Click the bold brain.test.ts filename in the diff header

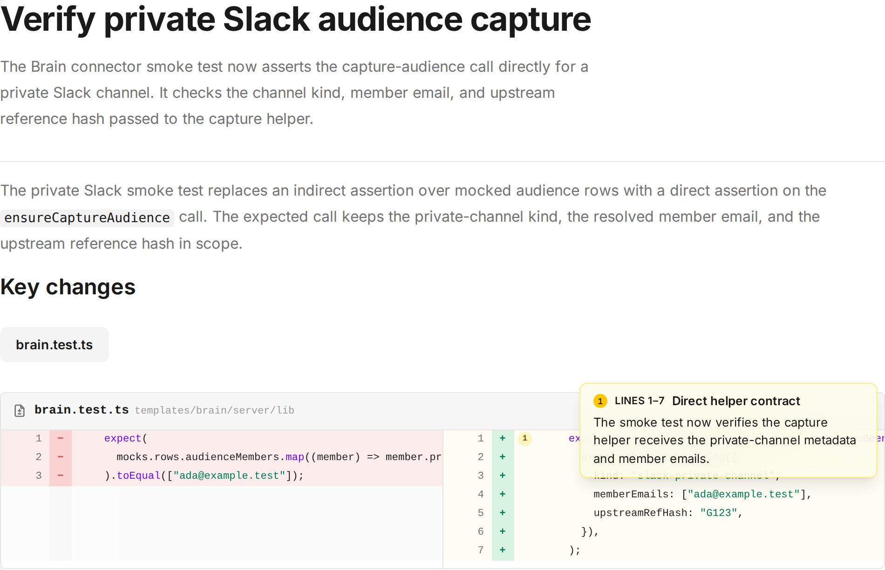tap(82, 410)
